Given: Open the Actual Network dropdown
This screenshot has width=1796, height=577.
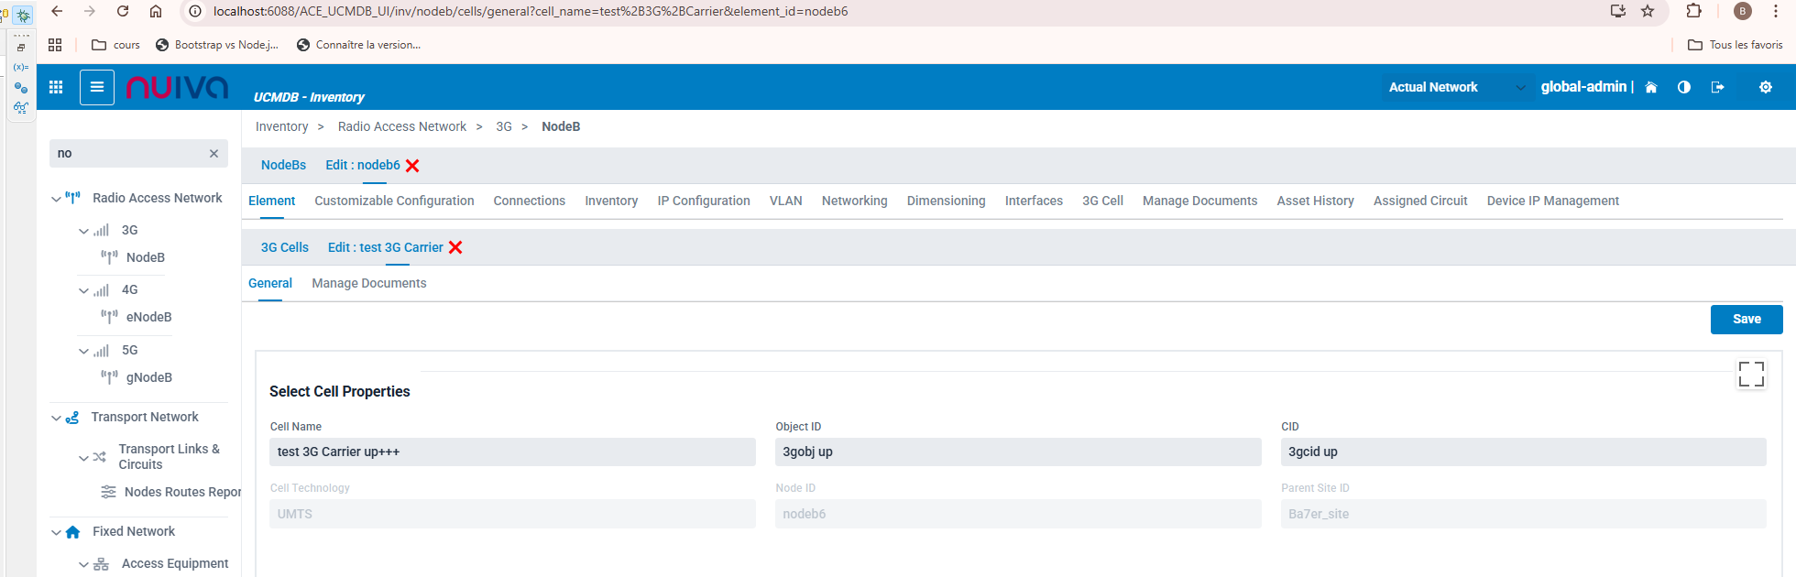Looking at the screenshot, I should point(1456,87).
